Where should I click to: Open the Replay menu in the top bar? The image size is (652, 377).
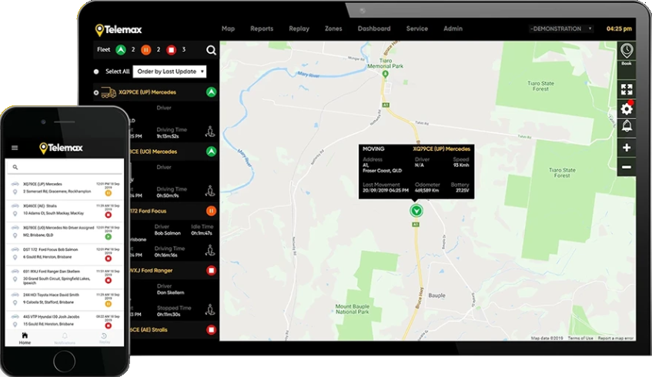pos(299,28)
